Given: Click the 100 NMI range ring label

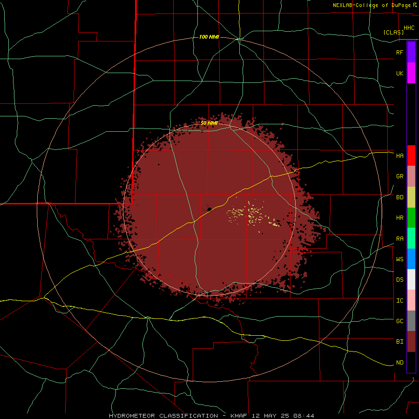Looking at the screenshot, I should (x=209, y=37).
